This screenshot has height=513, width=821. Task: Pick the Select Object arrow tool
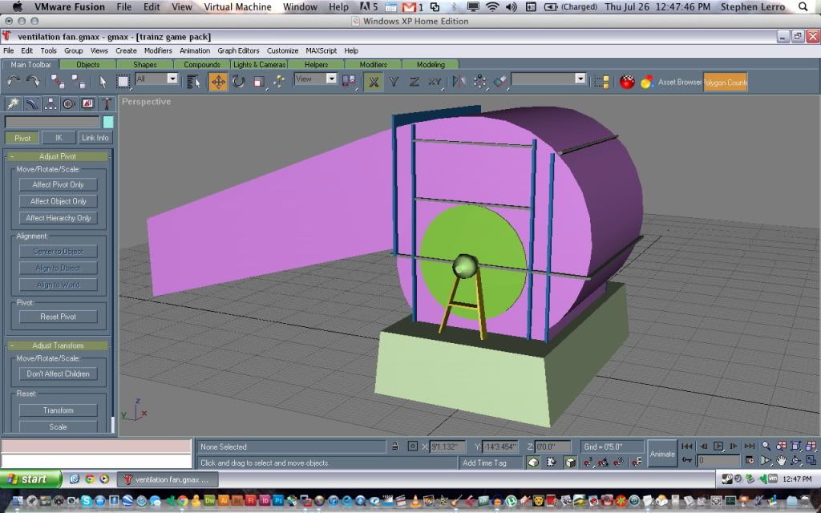tap(103, 82)
